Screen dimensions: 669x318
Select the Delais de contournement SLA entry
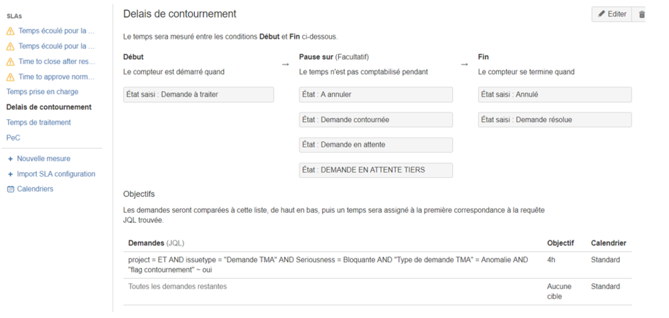[x=49, y=107]
